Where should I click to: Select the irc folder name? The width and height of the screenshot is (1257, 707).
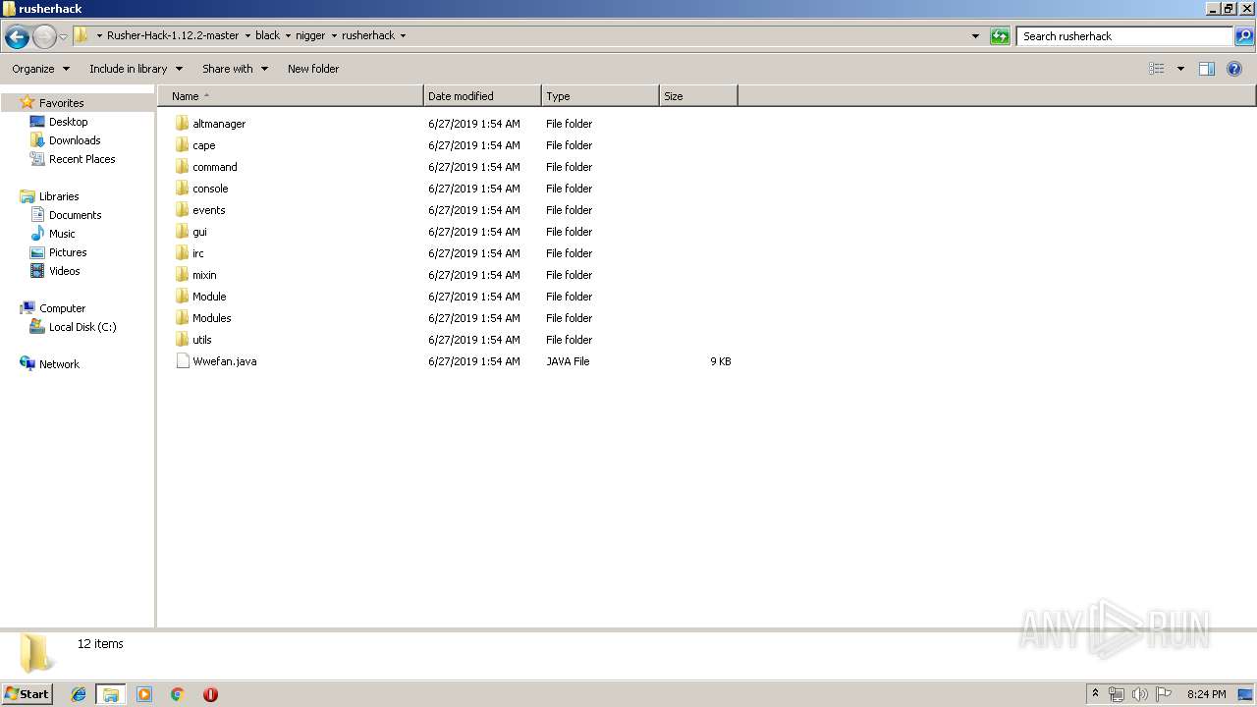click(198, 253)
